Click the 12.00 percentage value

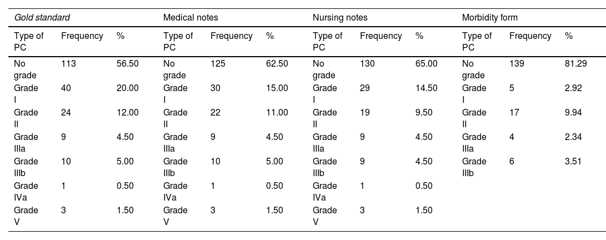pos(128,113)
